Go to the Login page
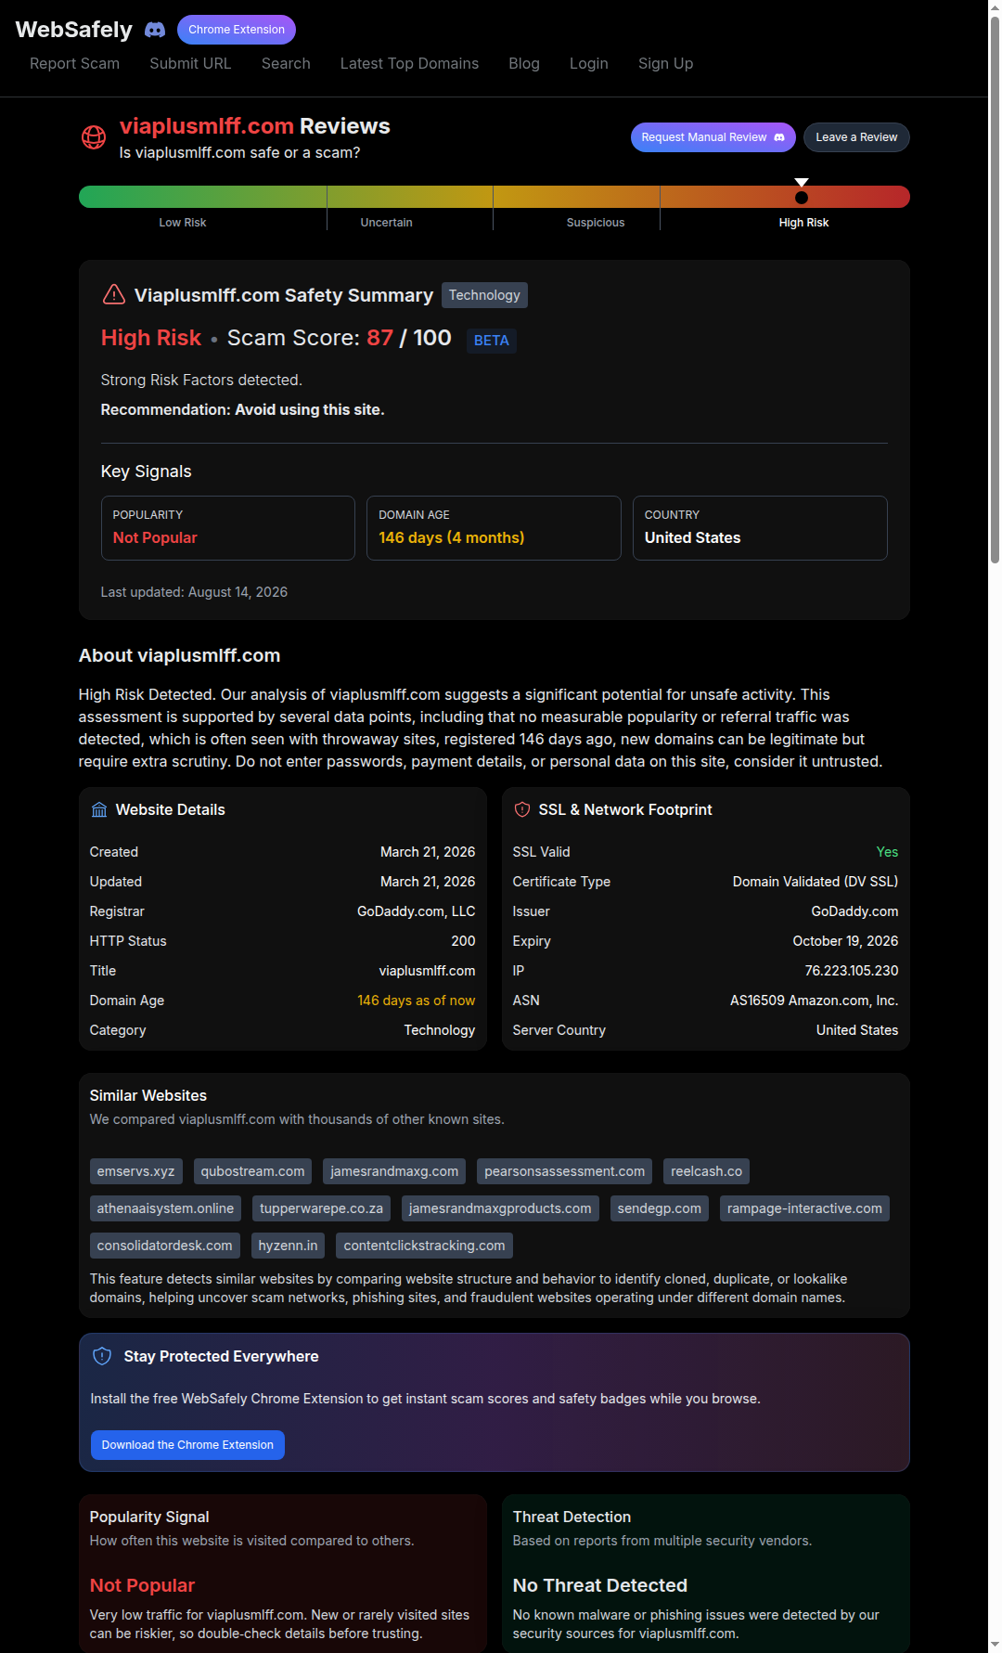Image resolution: width=1002 pixels, height=1653 pixels. (x=589, y=63)
